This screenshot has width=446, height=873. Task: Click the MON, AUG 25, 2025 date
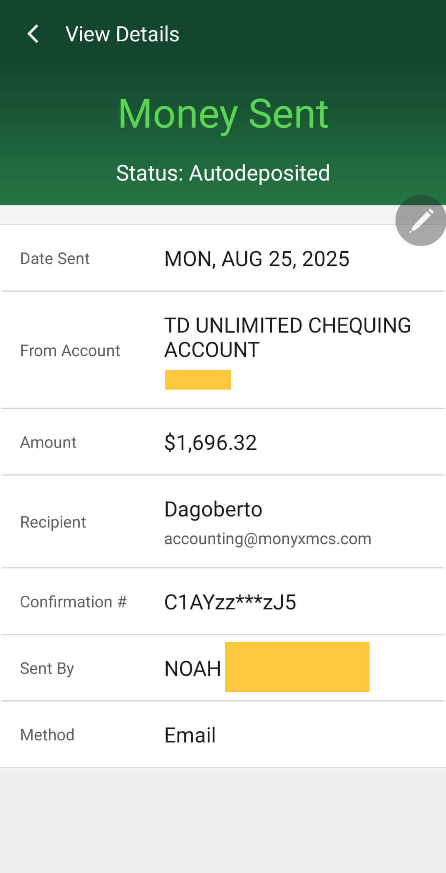pyautogui.click(x=256, y=259)
